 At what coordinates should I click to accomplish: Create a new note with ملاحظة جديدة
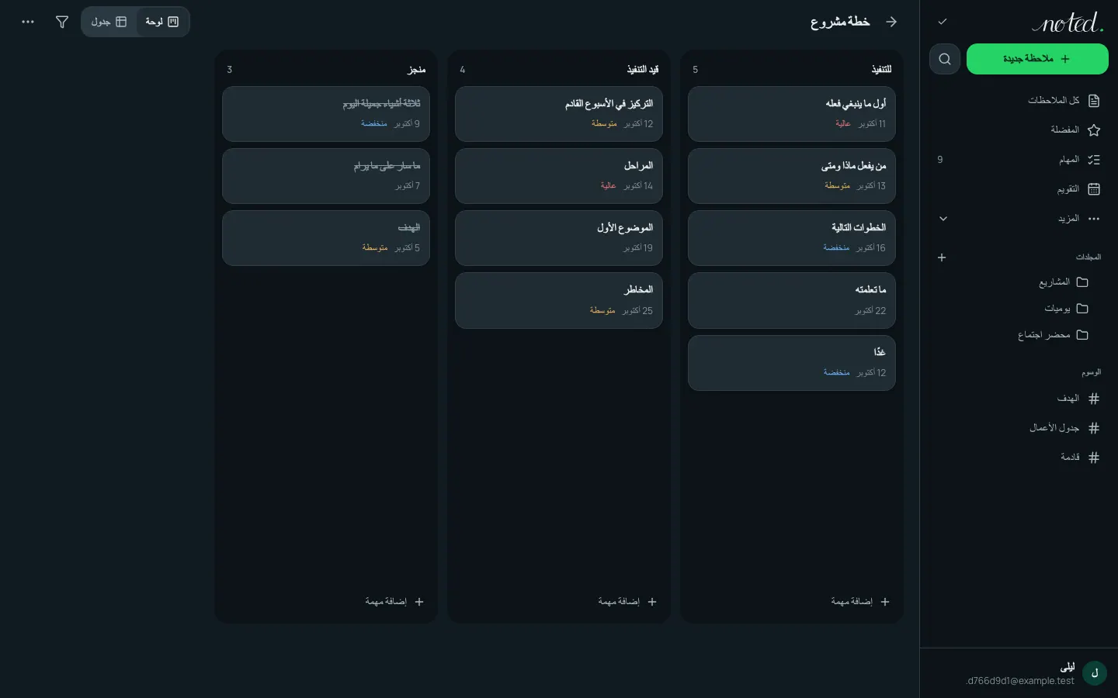[x=1037, y=59]
